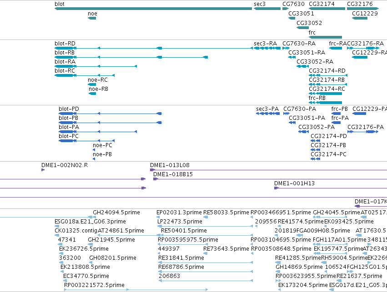Select CG32174-PC protein label
This screenshot has width=387, height=292.
coord(328,154)
